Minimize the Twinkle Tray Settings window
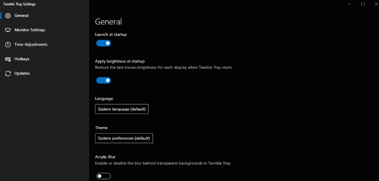 pos(349,4)
